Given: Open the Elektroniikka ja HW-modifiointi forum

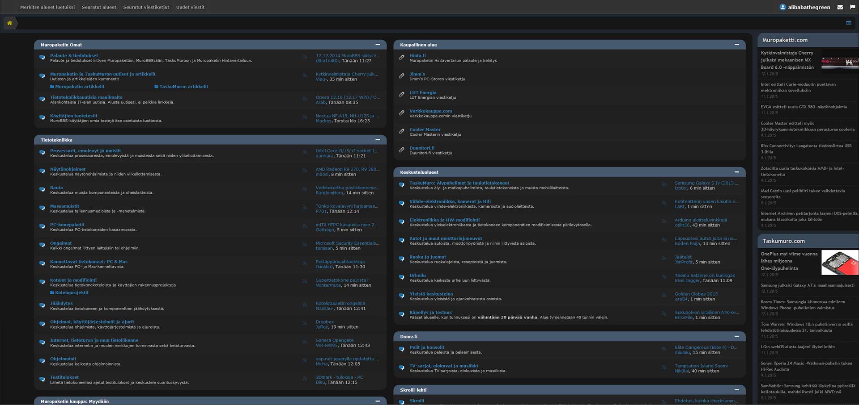Looking at the screenshot, I should coord(444,220).
